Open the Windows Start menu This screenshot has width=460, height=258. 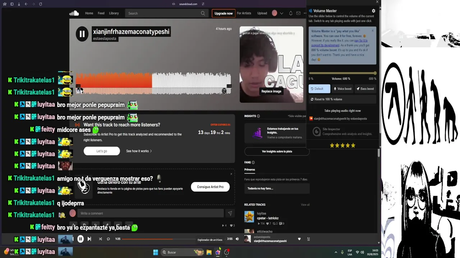[x=156, y=252]
